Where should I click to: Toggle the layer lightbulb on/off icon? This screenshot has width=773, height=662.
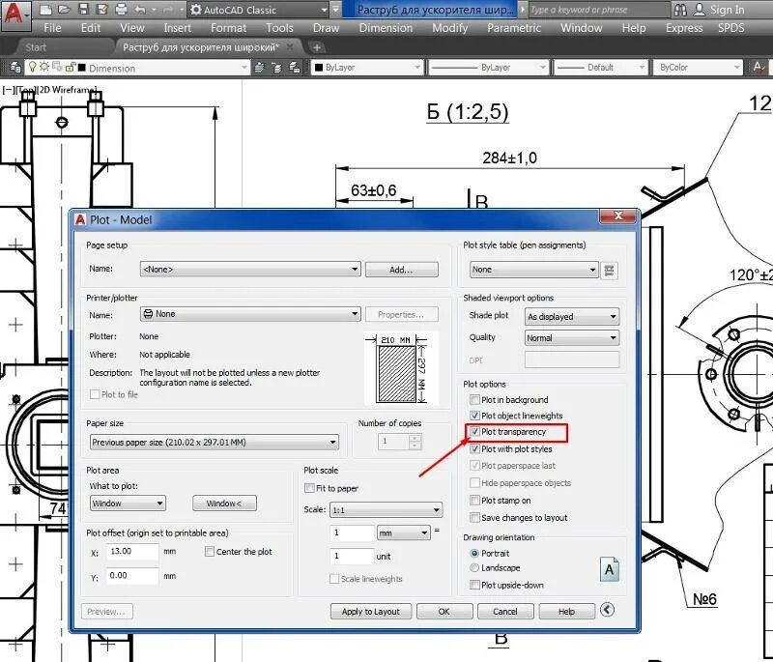33,66
